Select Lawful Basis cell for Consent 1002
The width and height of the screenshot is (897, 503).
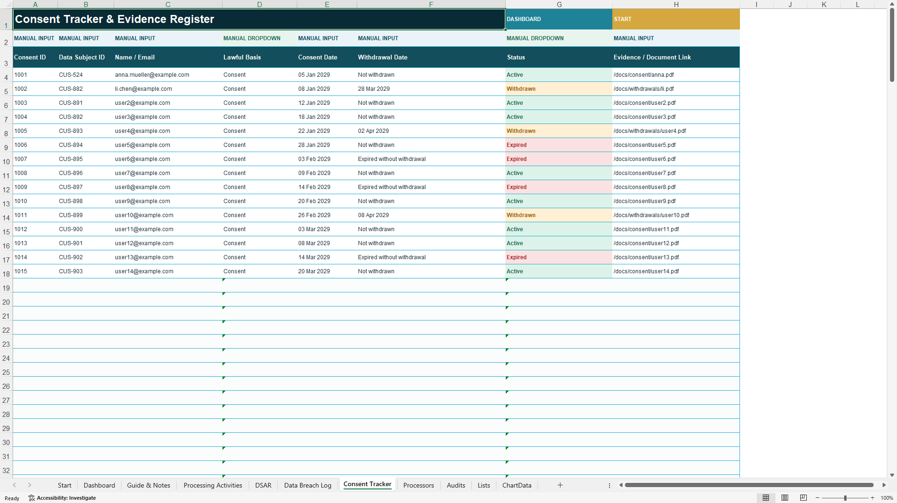point(259,89)
